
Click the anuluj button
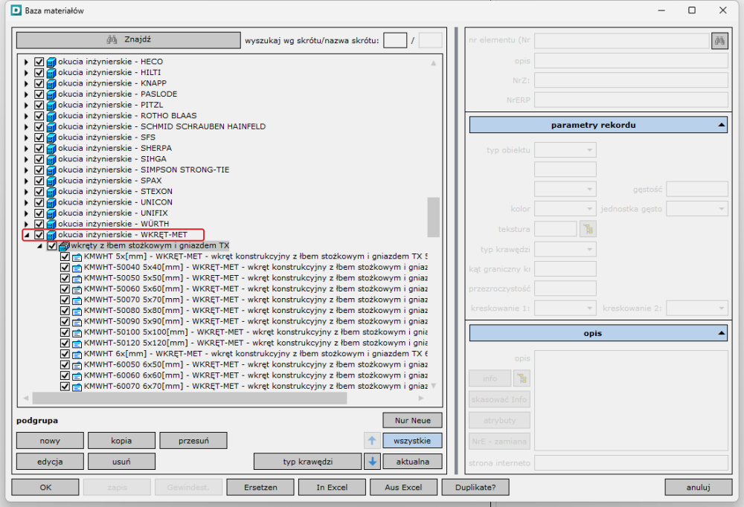click(698, 487)
